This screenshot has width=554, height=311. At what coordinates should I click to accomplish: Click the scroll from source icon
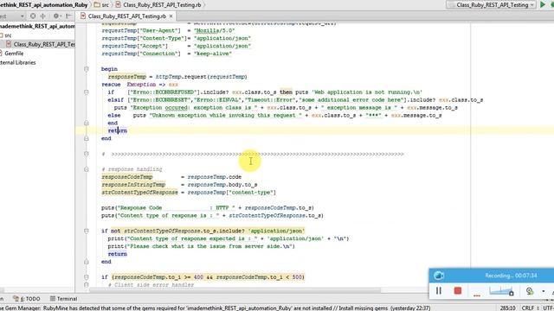[x=33, y=16]
